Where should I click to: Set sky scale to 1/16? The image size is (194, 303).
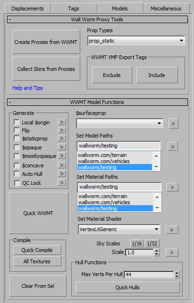[137, 243]
